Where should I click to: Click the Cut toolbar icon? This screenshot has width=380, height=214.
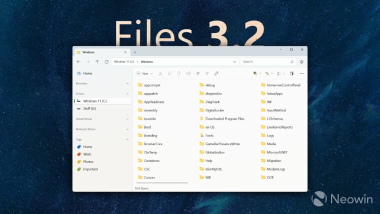pyautogui.click(x=160, y=73)
